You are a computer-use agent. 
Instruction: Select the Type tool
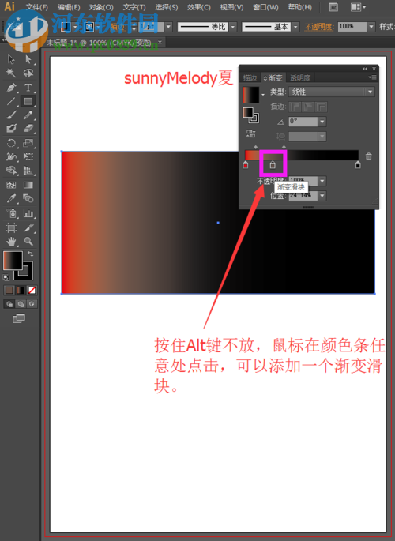[x=28, y=88]
